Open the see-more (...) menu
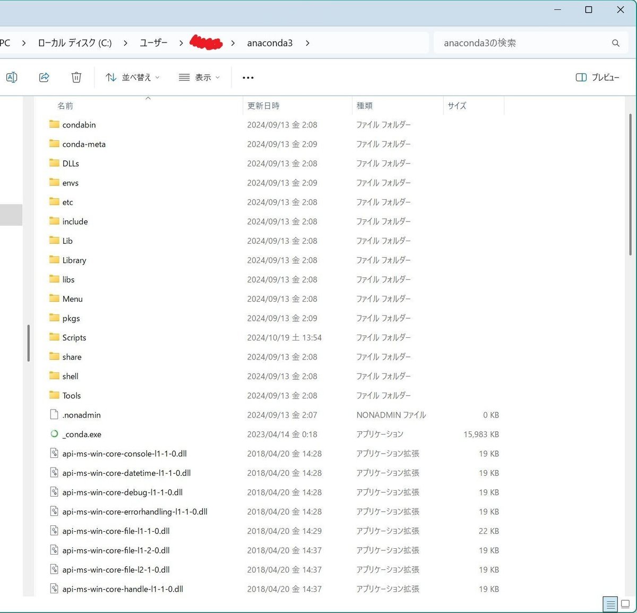Viewport: 637px width, 613px height. coord(247,77)
